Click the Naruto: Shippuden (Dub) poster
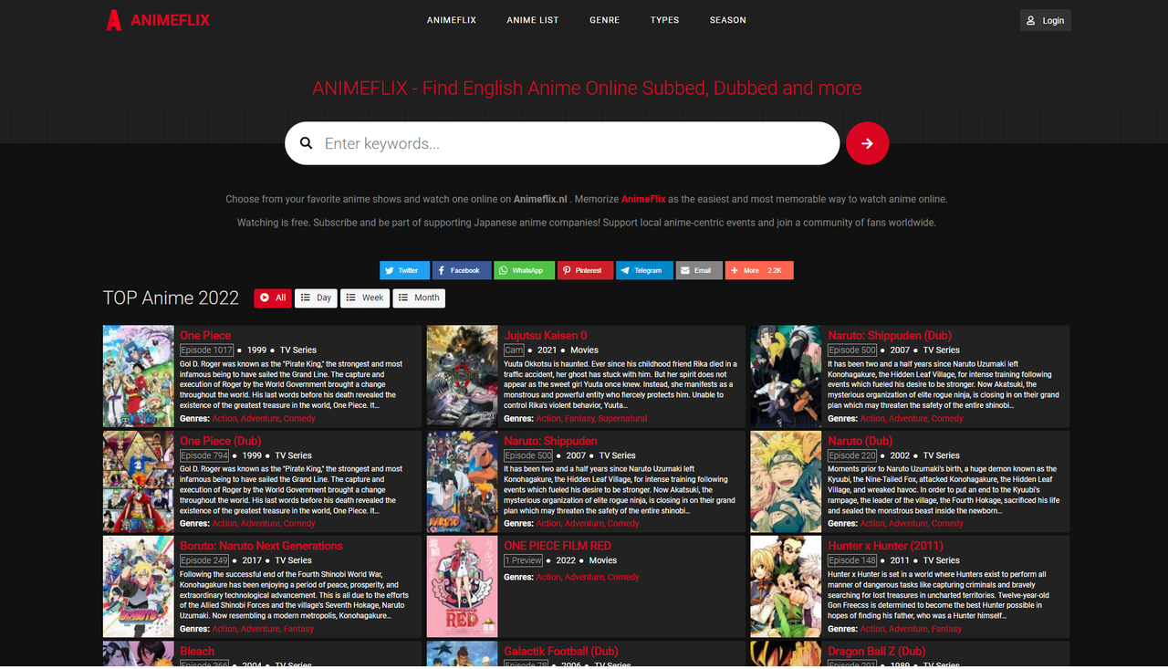 [786, 376]
